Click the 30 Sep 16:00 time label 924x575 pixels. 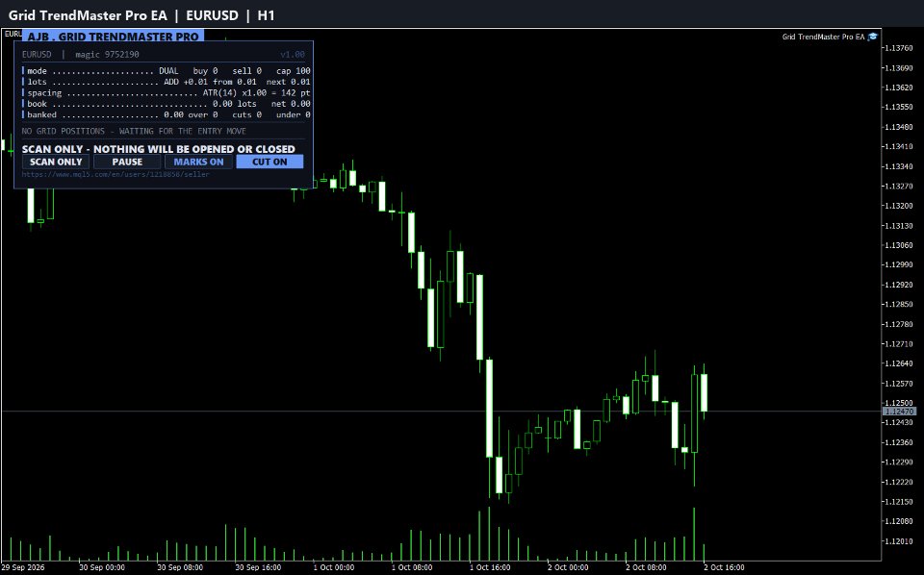pos(258,567)
